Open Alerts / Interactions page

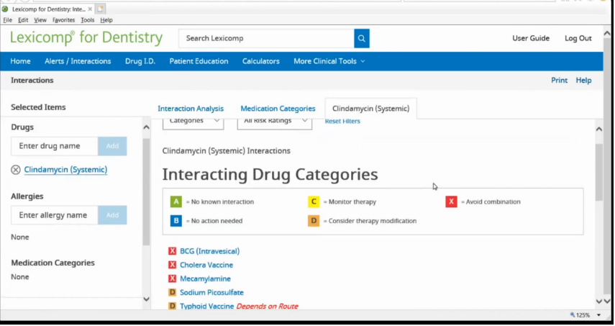coord(78,61)
